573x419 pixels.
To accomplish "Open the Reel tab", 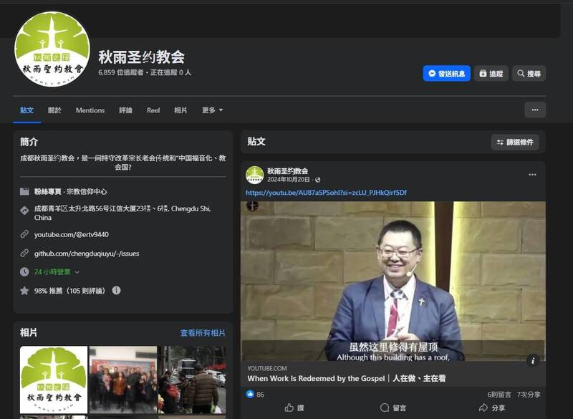I will 153,110.
